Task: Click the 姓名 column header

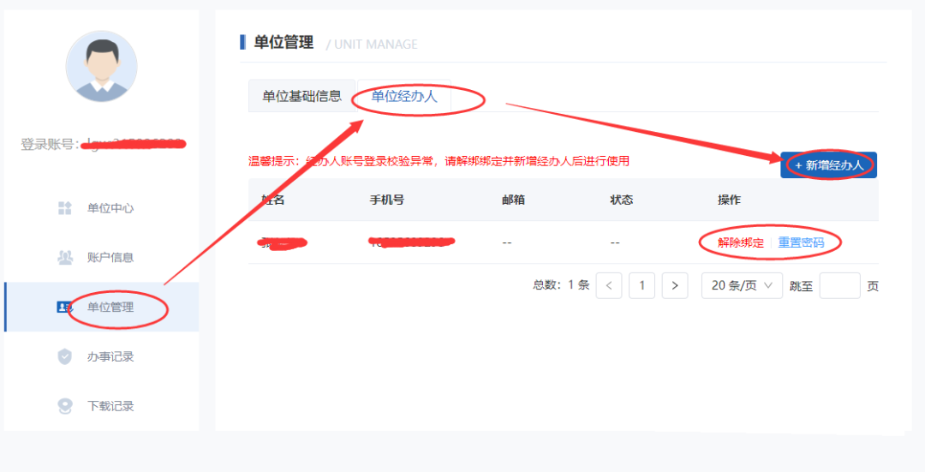Action: coord(273,200)
